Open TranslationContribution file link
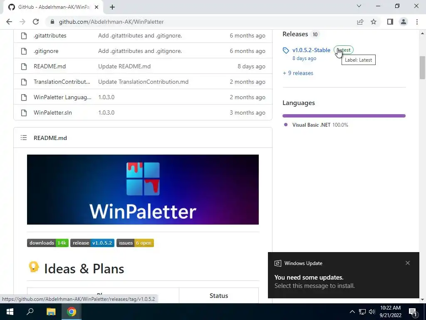 pos(62,82)
